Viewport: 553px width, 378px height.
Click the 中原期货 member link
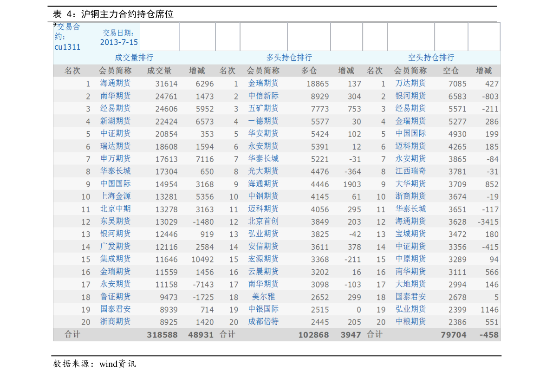click(410, 259)
